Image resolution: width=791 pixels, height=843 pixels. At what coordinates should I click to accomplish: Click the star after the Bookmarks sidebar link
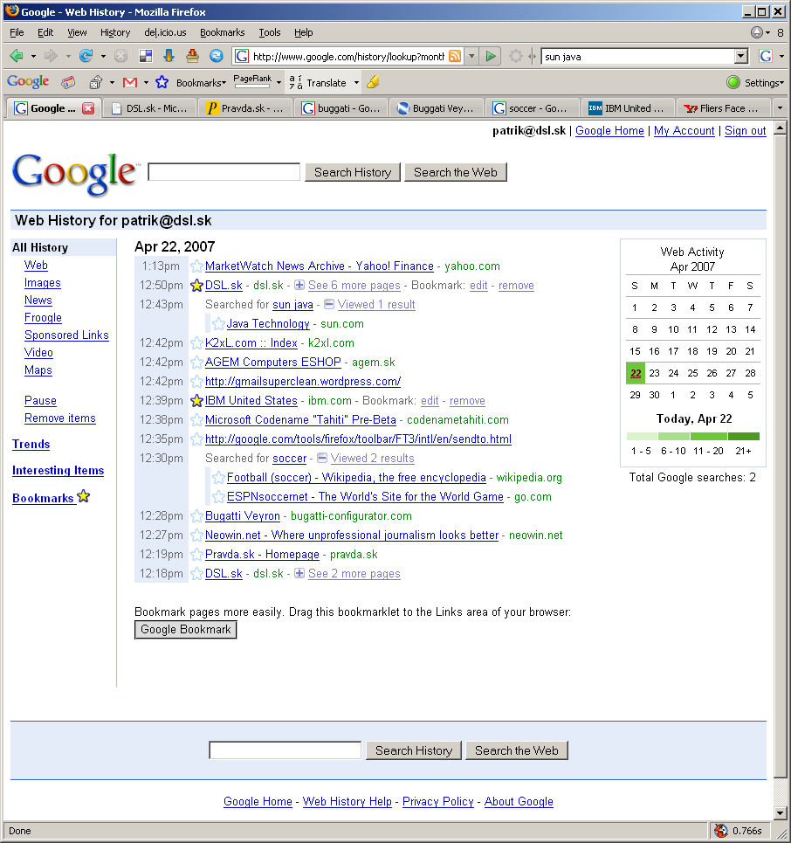(83, 496)
